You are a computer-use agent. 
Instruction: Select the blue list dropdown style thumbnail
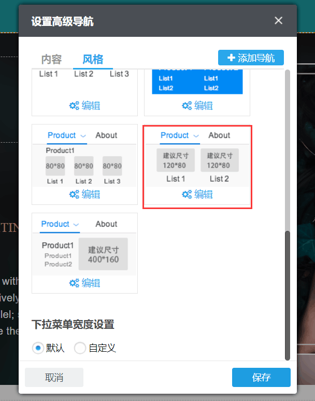(196, 82)
